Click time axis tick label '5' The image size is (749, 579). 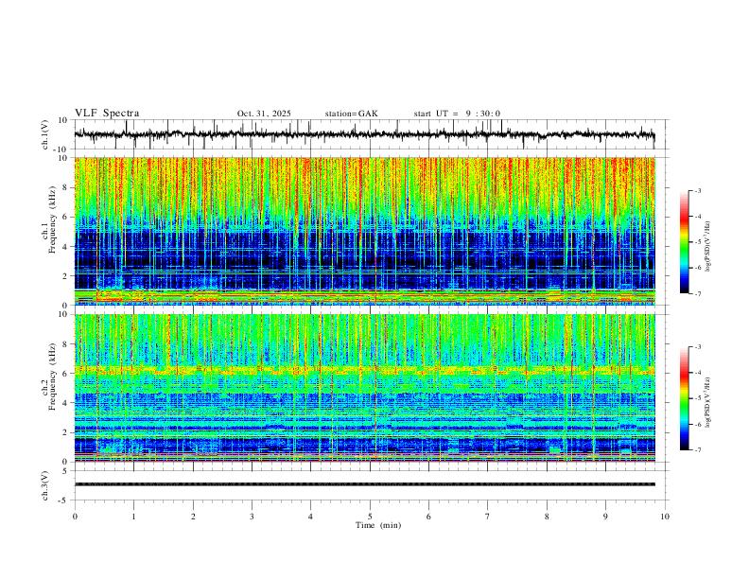tap(370, 517)
